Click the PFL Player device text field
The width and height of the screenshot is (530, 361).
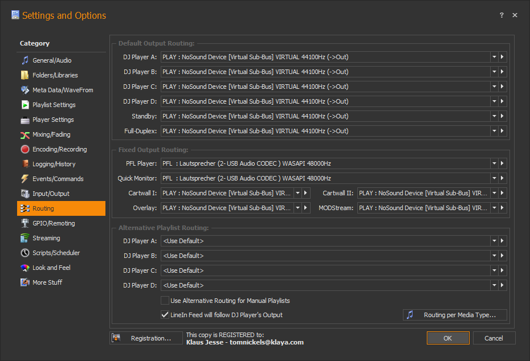point(325,163)
